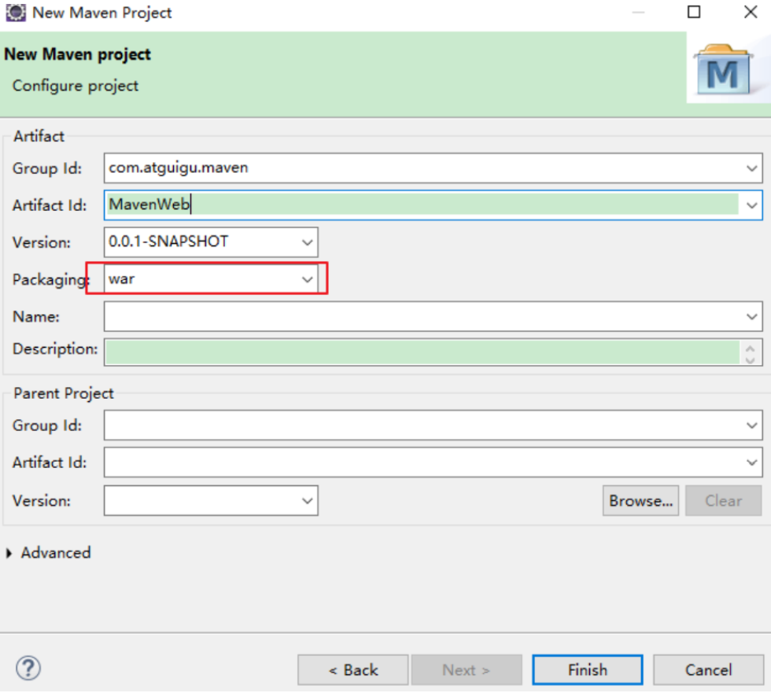Open the Packaging dropdown showing war
This screenshot has height=693, width=771.
tap(308, 279)
